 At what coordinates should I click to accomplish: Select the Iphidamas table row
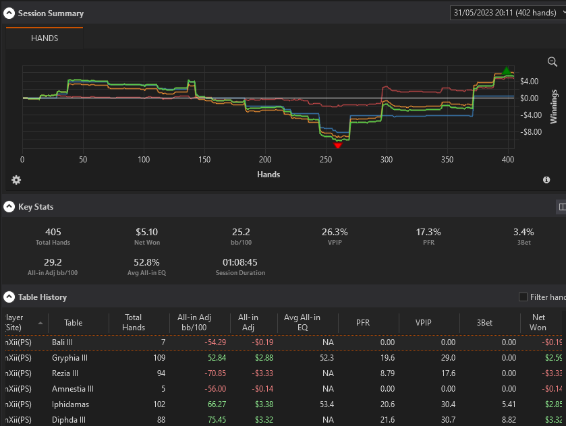pyautogui.click(x=284, y=404)
